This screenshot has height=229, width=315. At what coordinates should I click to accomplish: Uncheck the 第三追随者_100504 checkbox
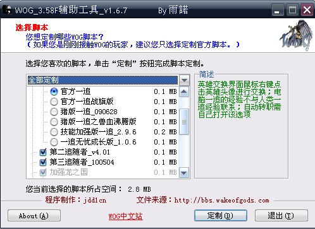43,162
